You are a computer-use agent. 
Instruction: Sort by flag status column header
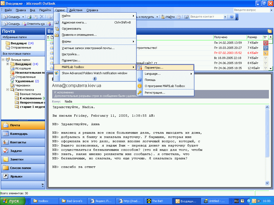pyautogui.click(x=265, y=37)
